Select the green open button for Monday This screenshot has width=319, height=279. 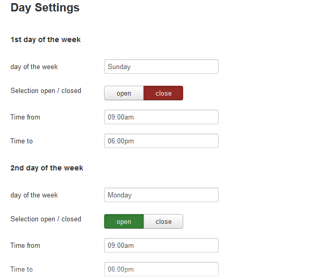coord(124,221)
